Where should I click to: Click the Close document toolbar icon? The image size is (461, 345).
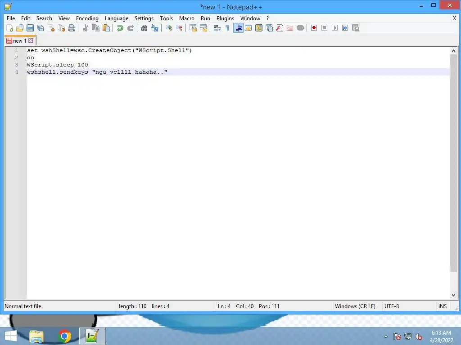click(x=51, y=28)
